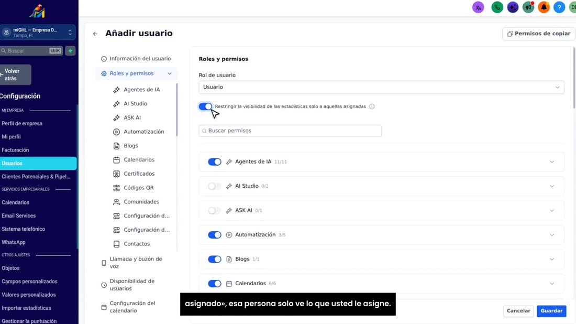Click the Guardar button
Viewport: 576px width, 324px height.
coord(551,311)
